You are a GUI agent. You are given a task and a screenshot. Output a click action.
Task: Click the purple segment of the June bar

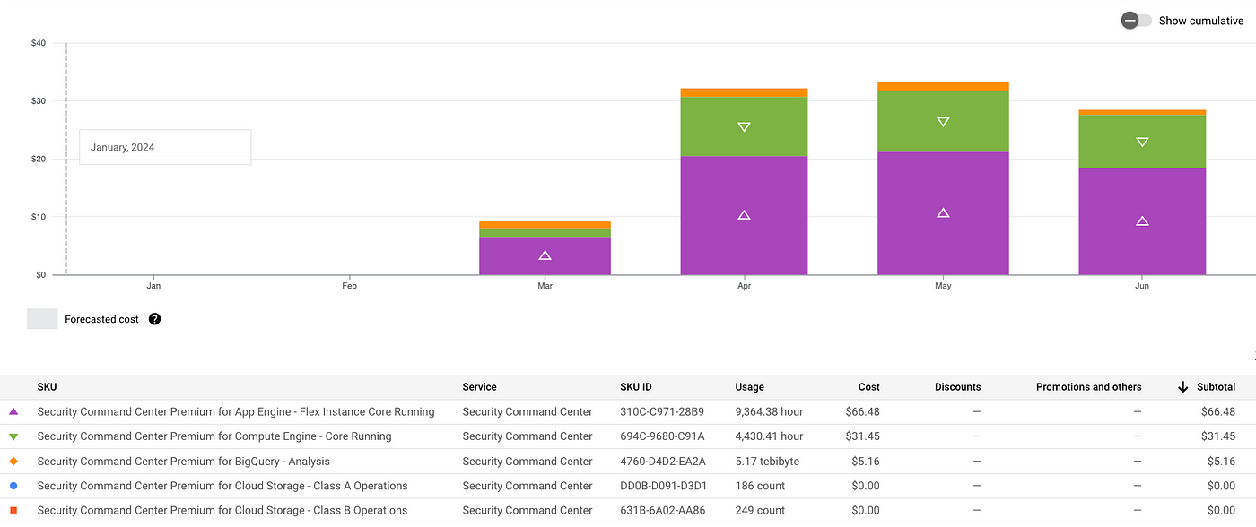tap(1142, 221)
